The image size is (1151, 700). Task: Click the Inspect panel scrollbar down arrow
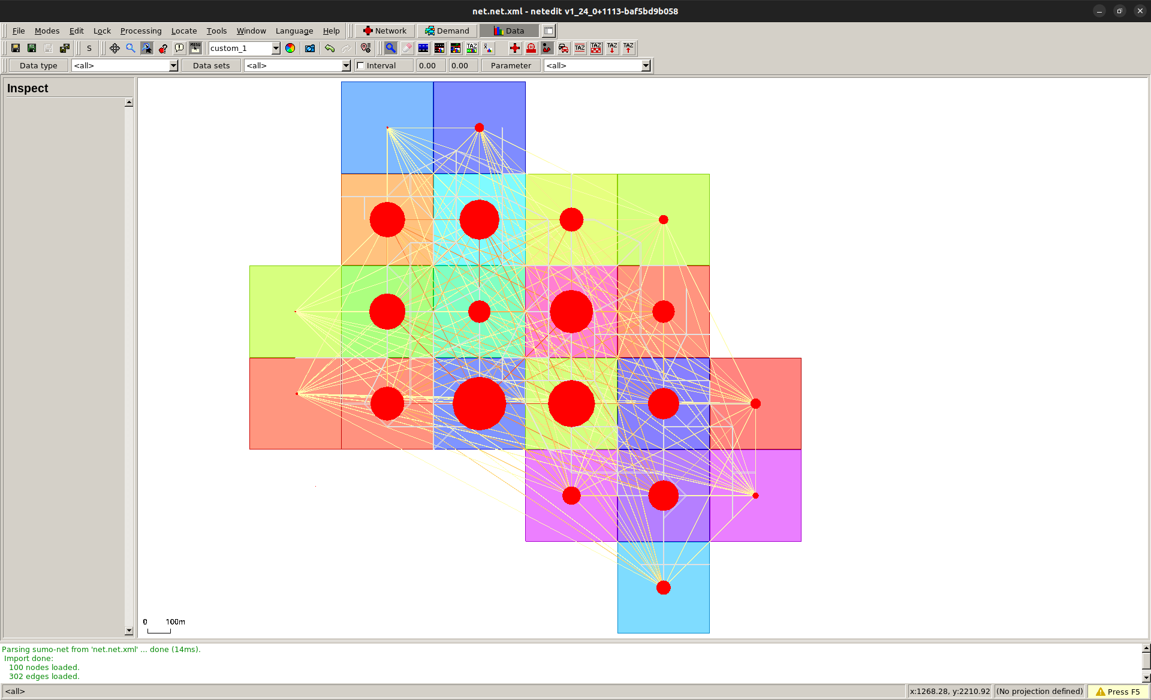coord(128,630)
